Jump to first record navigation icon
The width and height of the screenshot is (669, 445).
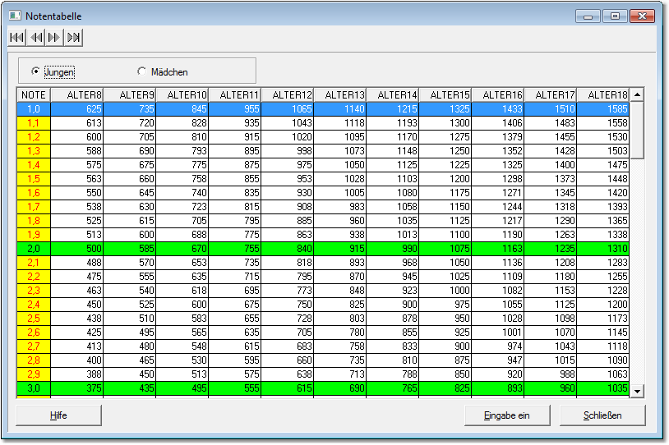[x=16, y=37]
